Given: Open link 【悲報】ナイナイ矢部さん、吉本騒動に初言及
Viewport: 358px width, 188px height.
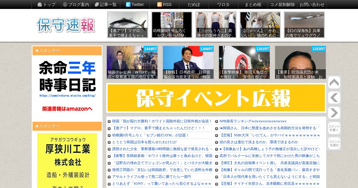Looking at the screenshot, I should (269, 184).
